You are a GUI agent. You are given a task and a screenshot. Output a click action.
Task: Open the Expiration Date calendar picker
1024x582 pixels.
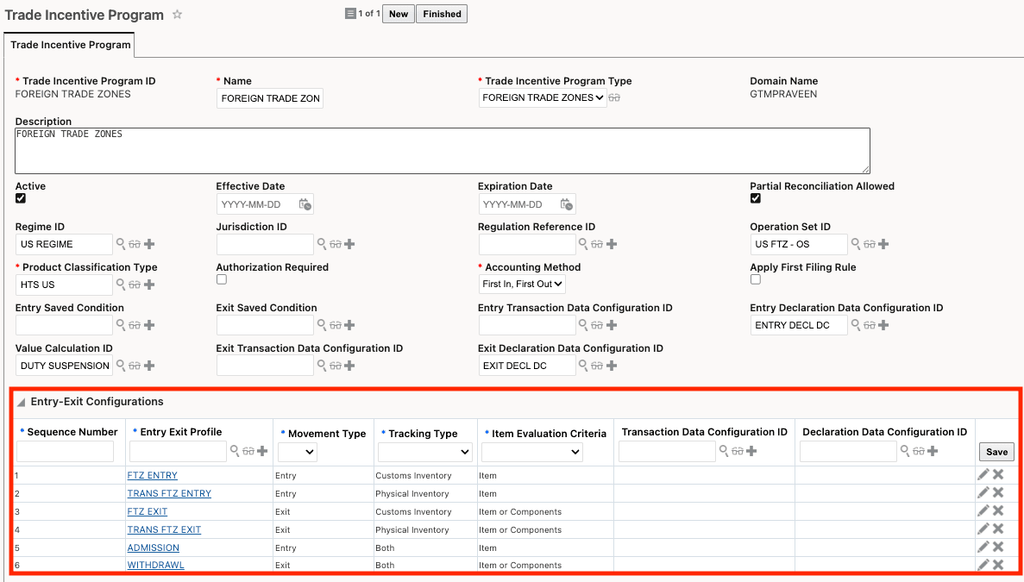pyautogui.click(x=566, y=204)
